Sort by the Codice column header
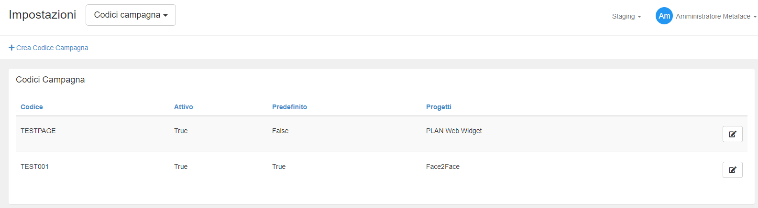Screen dimensions: 758x208 click(x=32, y=107)
